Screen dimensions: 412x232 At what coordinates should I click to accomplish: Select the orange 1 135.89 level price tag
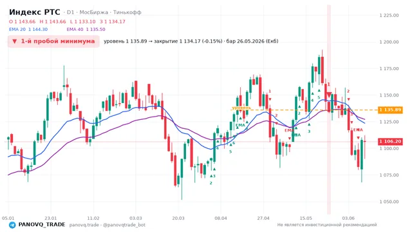tap(390, 110)
